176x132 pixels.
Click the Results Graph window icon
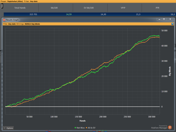[x=4, y=20]
